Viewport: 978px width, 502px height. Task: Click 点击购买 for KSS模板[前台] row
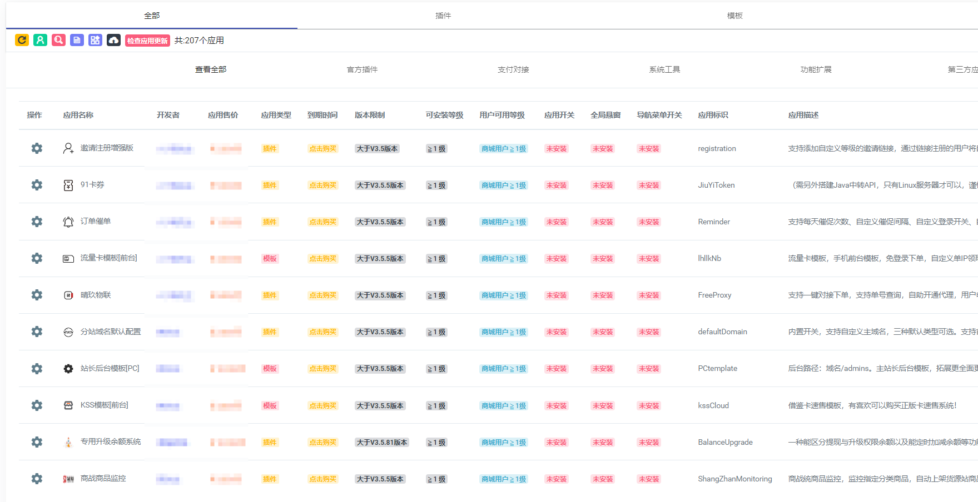pos(322,406)
